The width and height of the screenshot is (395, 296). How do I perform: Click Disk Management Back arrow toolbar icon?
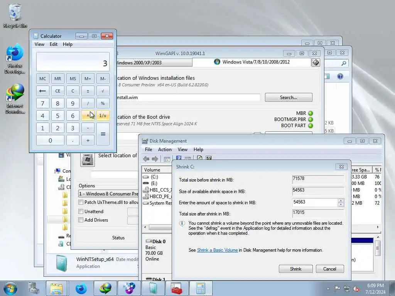tap(146, 159)
